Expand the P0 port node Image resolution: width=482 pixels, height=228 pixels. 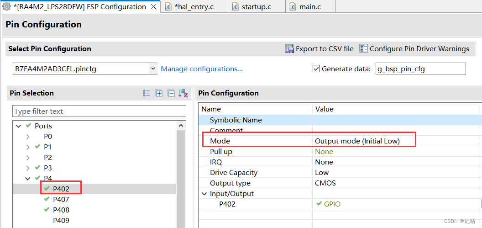[28, 137]
